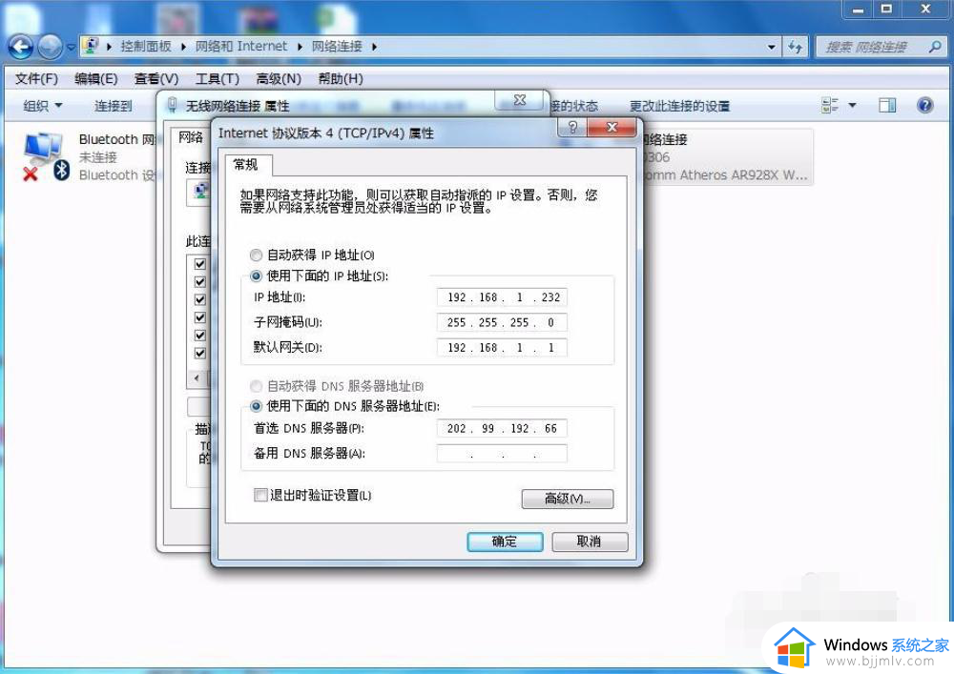The image size is (954, 674).
Task: Toggle first item checkbox in wireless properties list
Action: click(199, 264)
